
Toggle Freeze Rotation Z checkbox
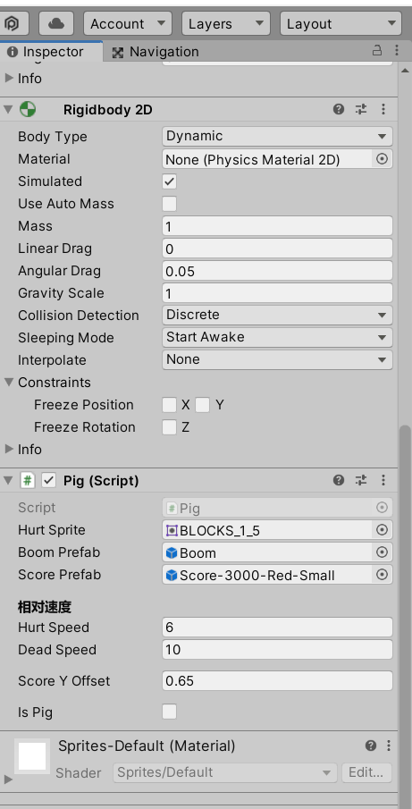pyautogui.click(x=169, y=427)
